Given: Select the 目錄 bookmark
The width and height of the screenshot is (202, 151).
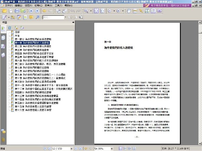Looking at the screenshot, I should coord(17,32).
